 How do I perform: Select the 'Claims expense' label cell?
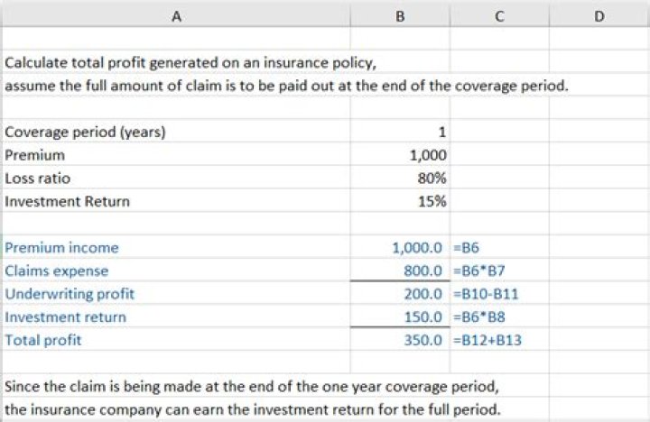(176, 271)
